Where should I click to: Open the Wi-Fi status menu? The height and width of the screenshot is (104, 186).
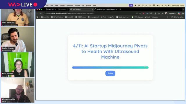pyautogui.click(x=162, y=5)
